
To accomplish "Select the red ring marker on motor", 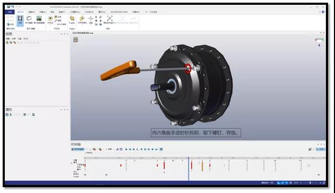I will [188, 68].
